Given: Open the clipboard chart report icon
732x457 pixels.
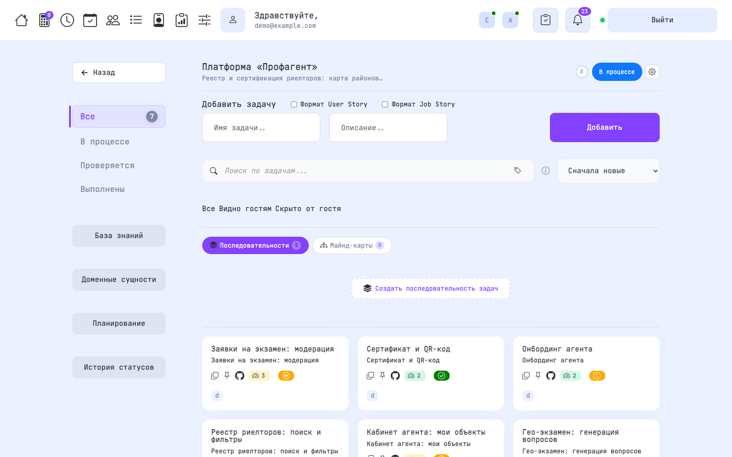Looking at the screenshot, I should click(x=182, y=20).
